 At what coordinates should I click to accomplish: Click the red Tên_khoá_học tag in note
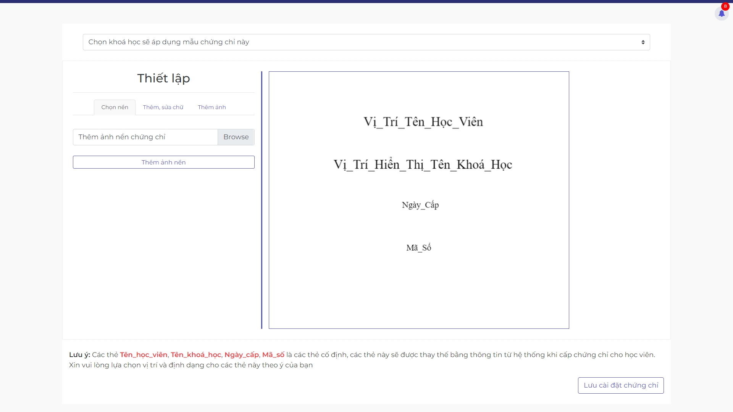point(196,355)
